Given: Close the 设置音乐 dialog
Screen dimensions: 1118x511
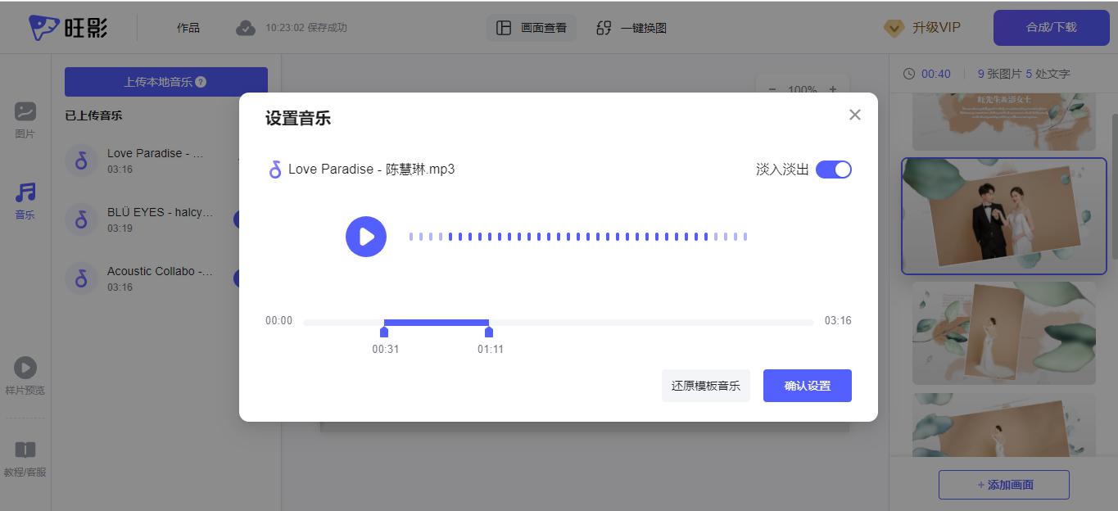Looking at the screenshot, I should tap(854, 115).
